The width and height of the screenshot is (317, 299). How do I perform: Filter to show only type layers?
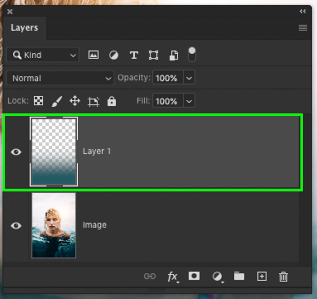coord(134,55)
